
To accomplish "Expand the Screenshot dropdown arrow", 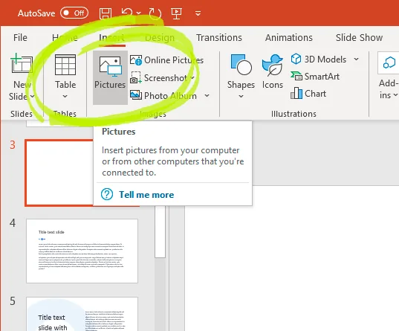I will (x=192, y=77).
